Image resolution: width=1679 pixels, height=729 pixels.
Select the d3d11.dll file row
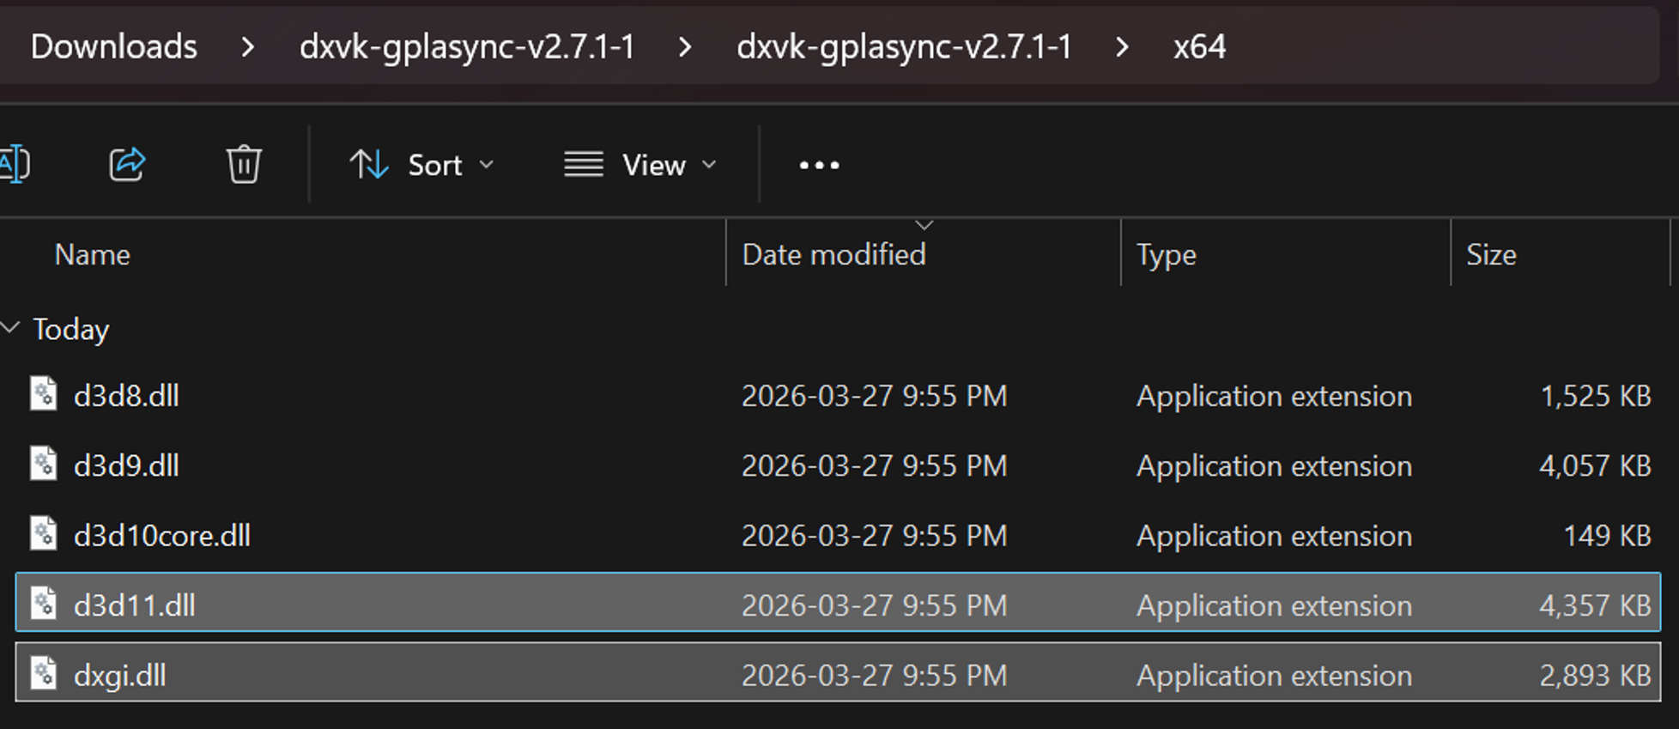(x=838, y=604)
